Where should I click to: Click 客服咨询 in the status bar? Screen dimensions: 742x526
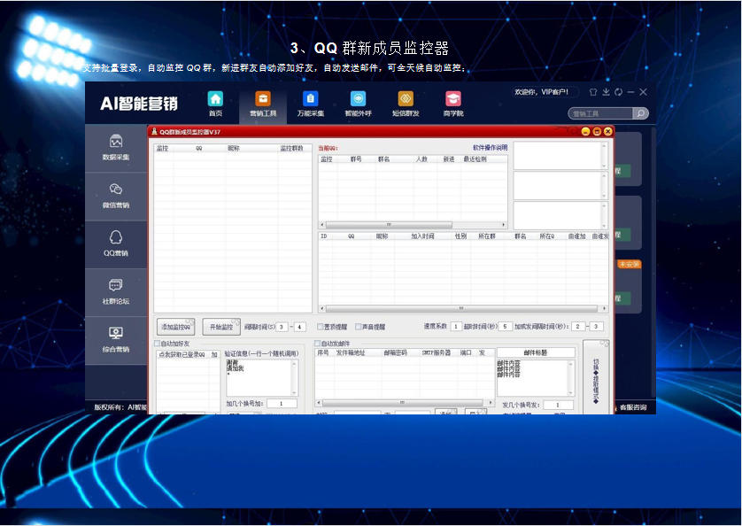[633, 407]
